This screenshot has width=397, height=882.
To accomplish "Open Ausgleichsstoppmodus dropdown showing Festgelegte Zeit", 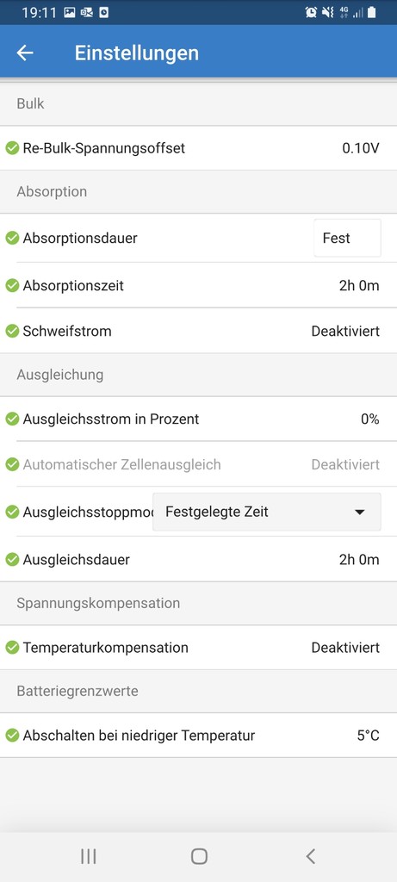I will (x=267, y=512).
